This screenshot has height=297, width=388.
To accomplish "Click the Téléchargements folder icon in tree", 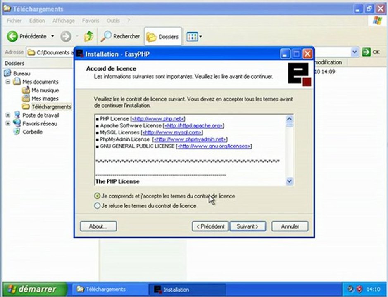I will (26, 107).
